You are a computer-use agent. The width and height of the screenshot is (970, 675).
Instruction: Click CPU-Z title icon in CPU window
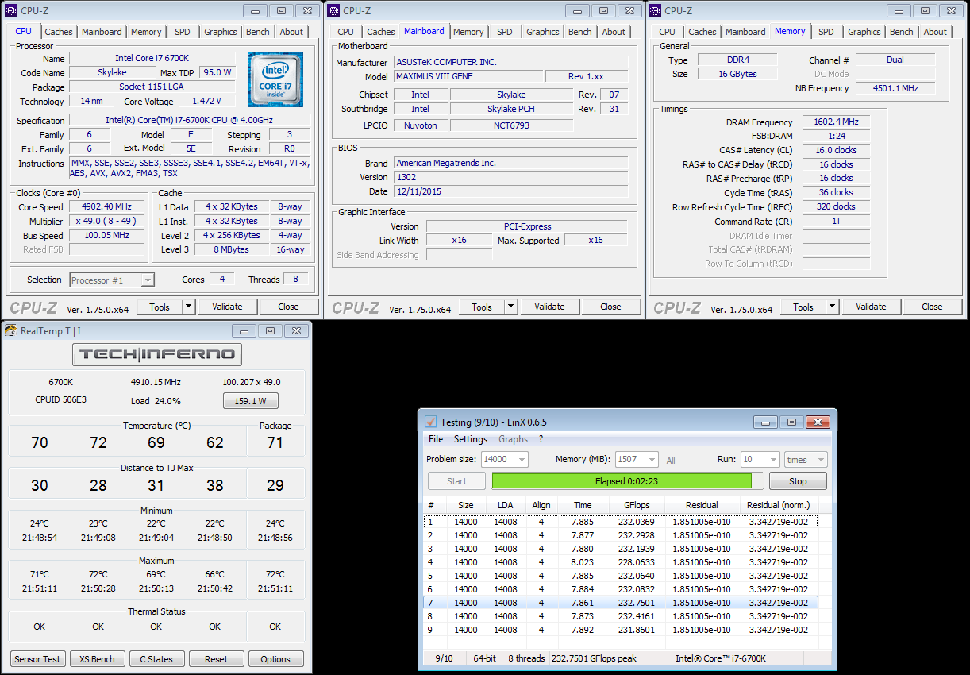tap(11, 11)
